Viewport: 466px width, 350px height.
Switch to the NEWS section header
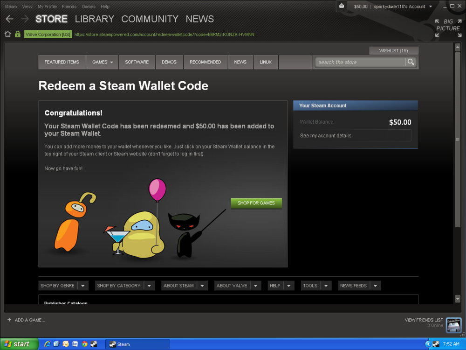[x=200, y=19]
